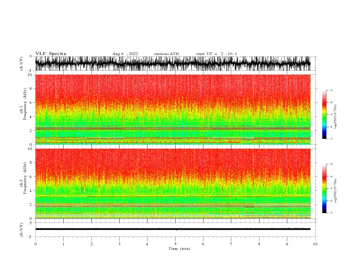Screen dimensions: 355x274
Task: Select the 'start UT = 2 :10: 1' text
Action: tap(216, 54)
